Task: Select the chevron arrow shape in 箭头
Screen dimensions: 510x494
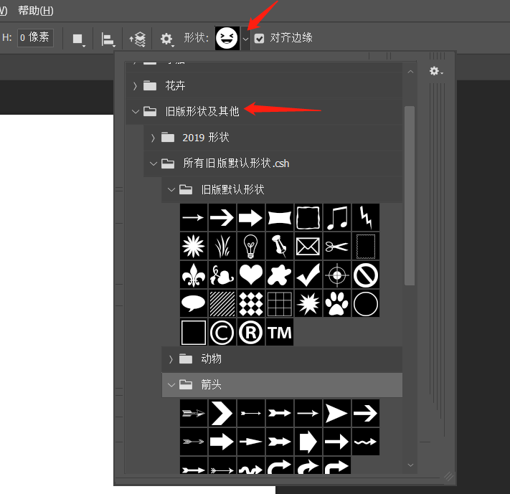Action: (x=222, y=413)
